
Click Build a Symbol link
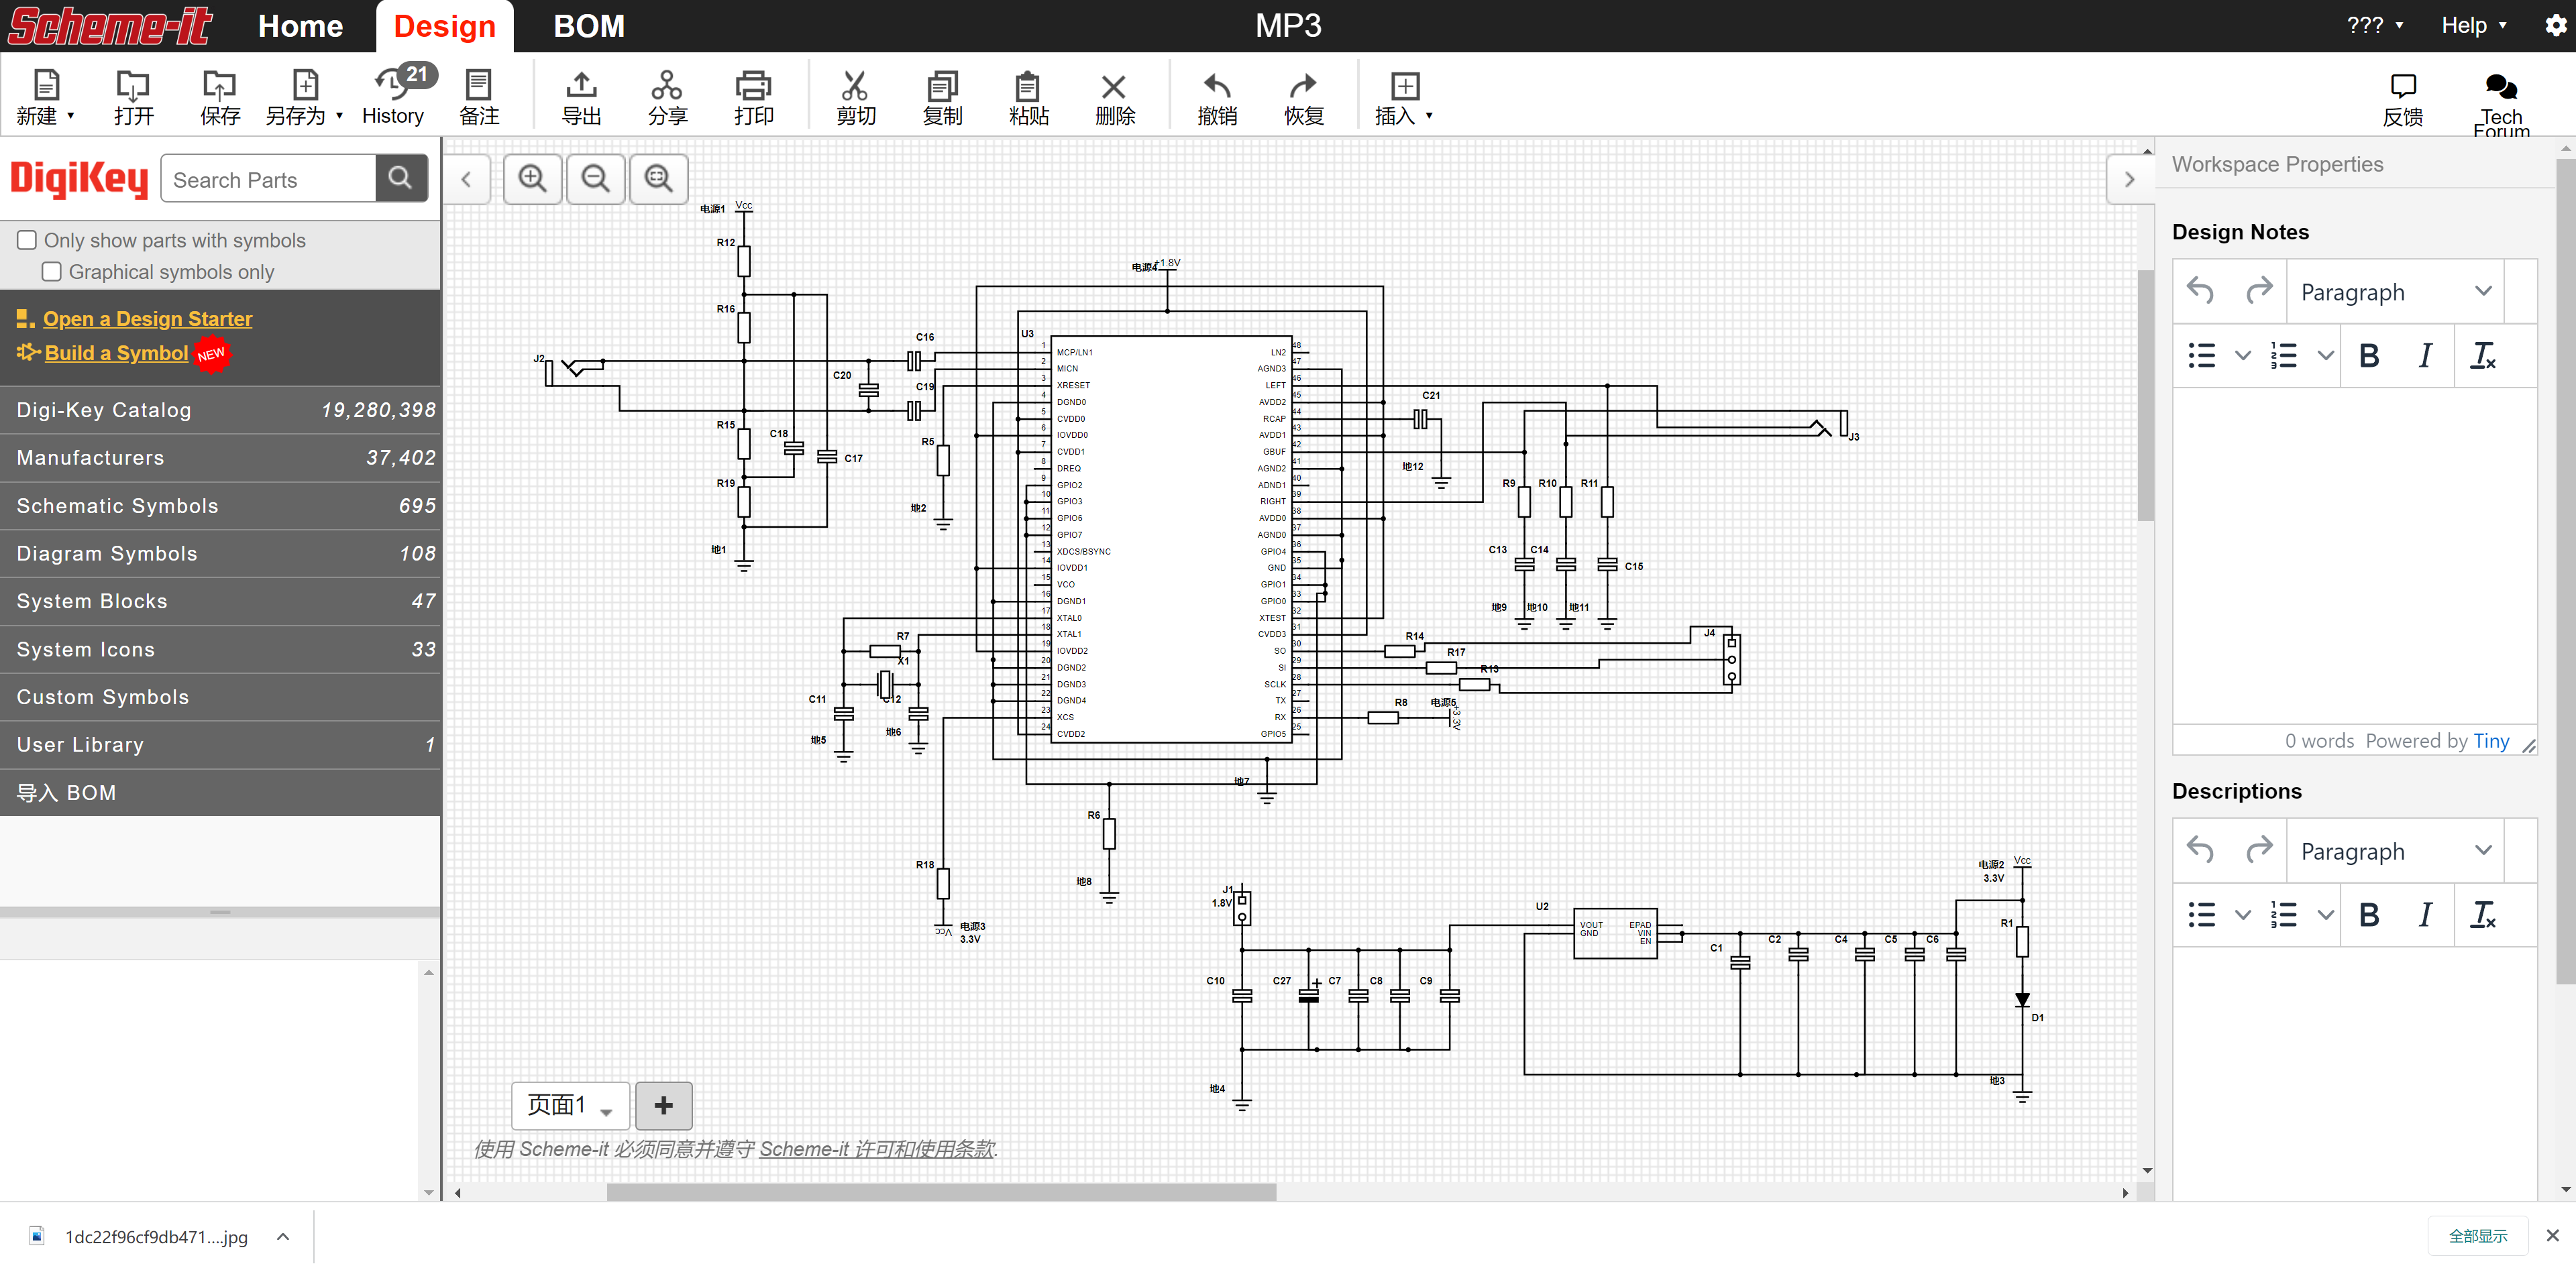tap(116, 353)
